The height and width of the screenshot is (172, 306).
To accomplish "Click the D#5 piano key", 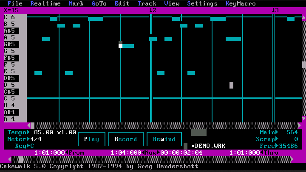I will (11, 78).
